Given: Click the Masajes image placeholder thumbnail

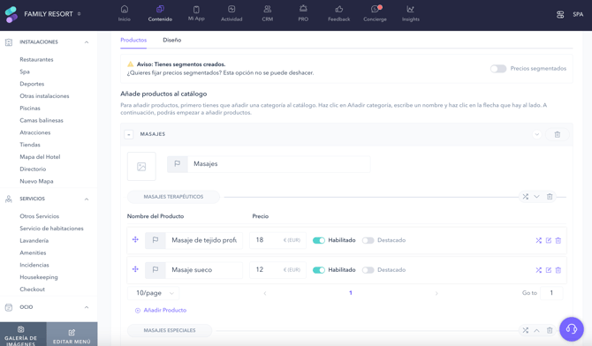Looking at the screenshot, I should pyautogui.click(x=141, y=167).
